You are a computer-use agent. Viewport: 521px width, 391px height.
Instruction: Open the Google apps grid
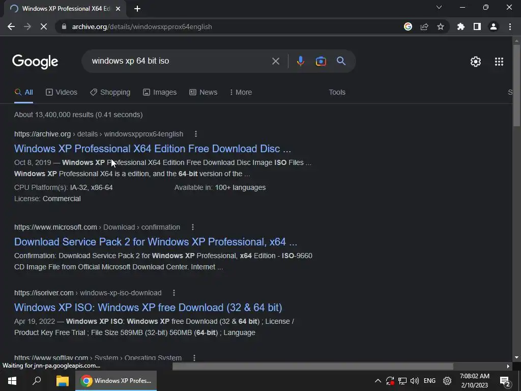pos(499,62)
